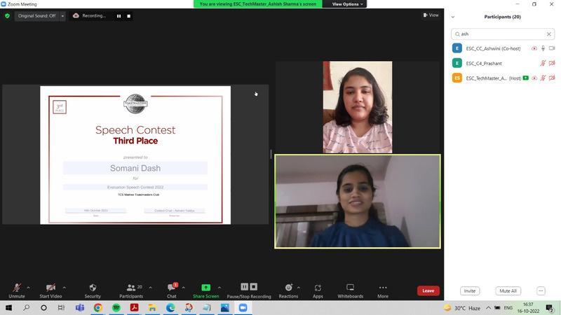Select ESC_TechMaster_A... (Host) row

503,78
